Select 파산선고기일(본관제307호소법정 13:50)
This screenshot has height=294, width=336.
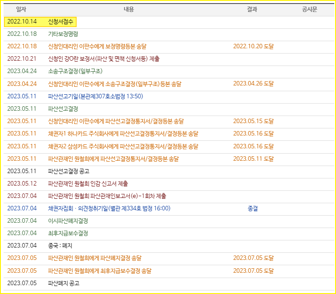[96, 96]
